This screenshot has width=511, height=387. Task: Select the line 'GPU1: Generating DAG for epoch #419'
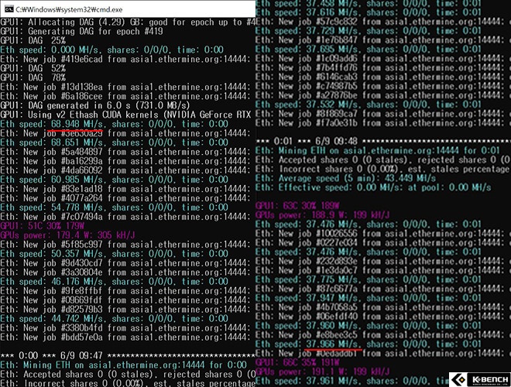coord(81,32)
